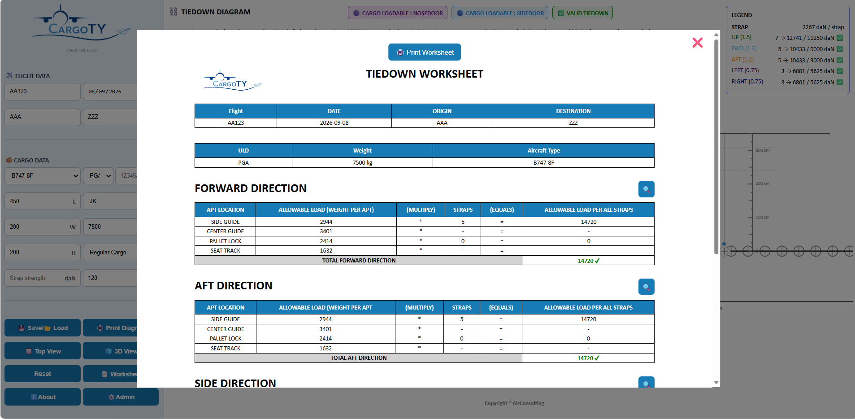This screenshot has width=855, height=419.
Task: Switch to 3D View
Action: 110,351
